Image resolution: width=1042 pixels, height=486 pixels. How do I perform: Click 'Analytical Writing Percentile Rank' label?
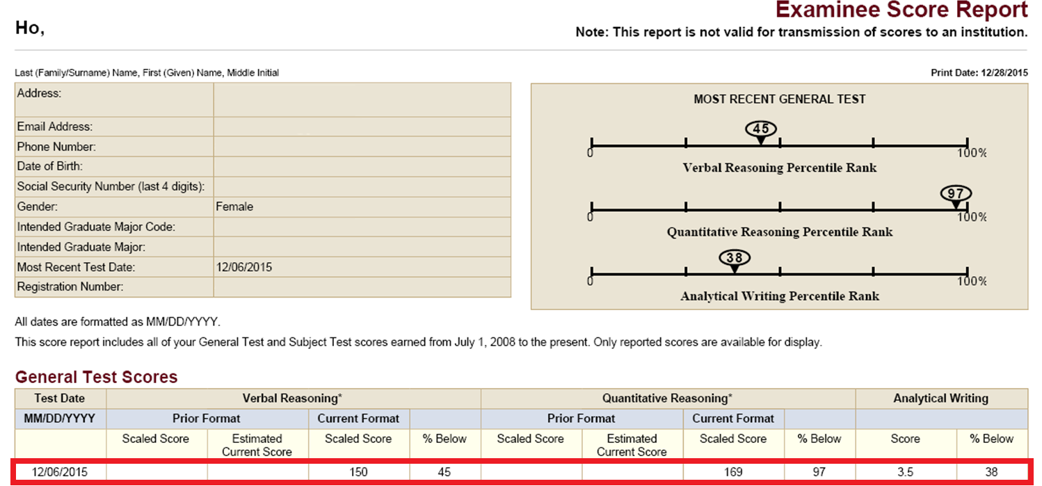pyautogui.click(x=780, y=295)
